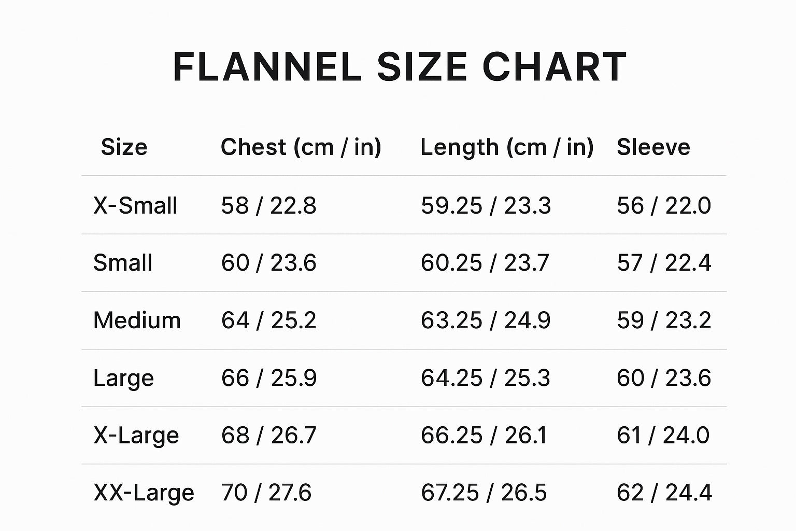Click XX-Large length value 67.25 / 26.5
The height and width of the screenshot is (531, 796).
pyautogui.click(x=484, y=493)
